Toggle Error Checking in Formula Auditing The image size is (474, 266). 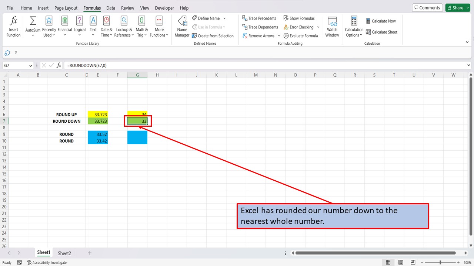tap(299, 27)
